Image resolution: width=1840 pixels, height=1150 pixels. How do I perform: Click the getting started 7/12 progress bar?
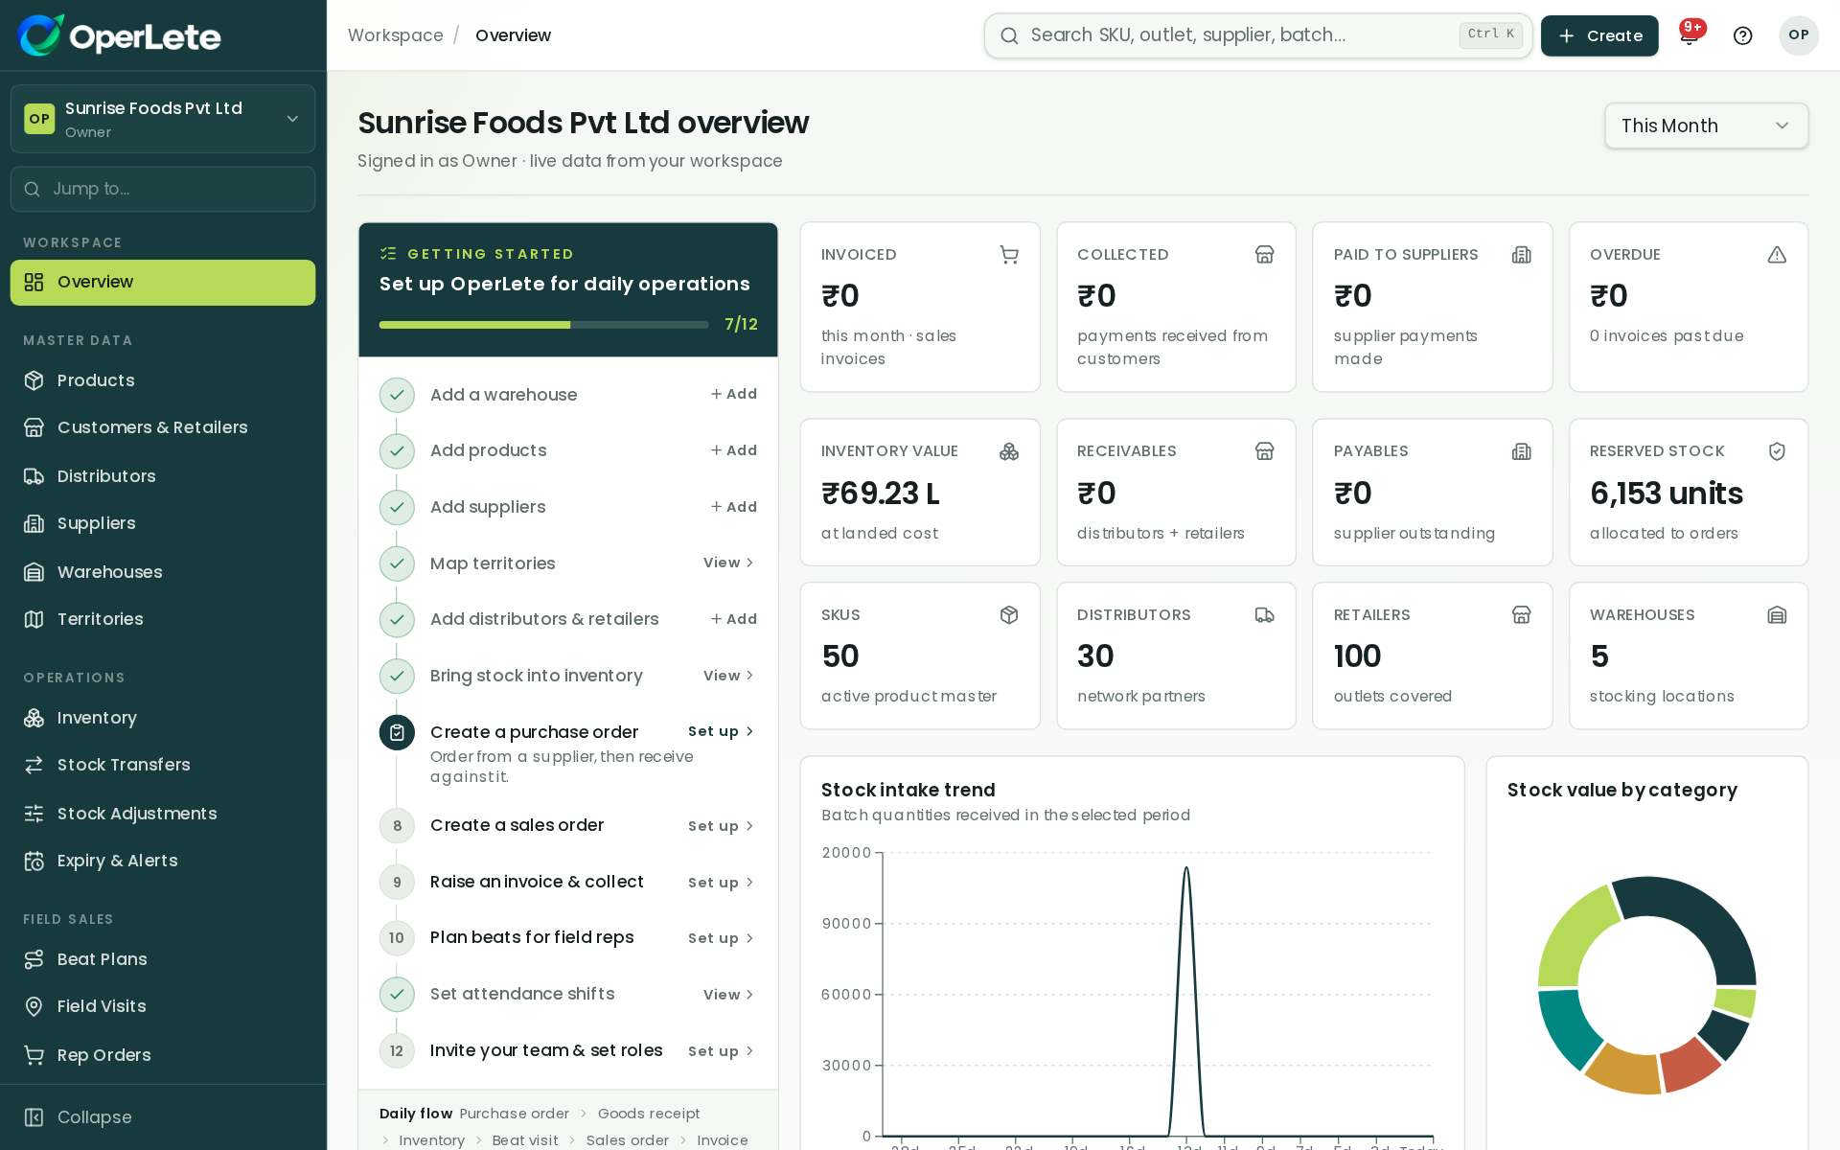pos(543,325)
